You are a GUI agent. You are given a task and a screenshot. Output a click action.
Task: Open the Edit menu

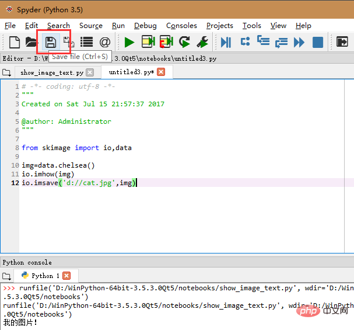pos(31,26)
